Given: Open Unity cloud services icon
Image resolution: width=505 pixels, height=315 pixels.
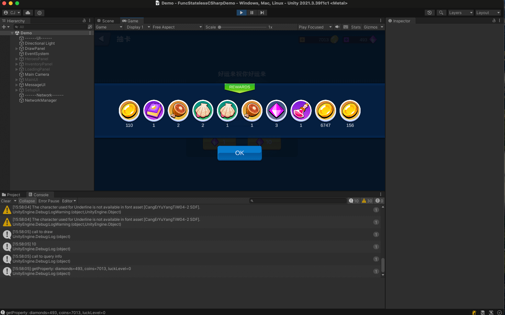Looking at the screenshot, I should tap(28, 13).
